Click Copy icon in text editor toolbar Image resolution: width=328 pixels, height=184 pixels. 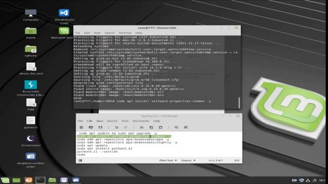tap(151, 127)
